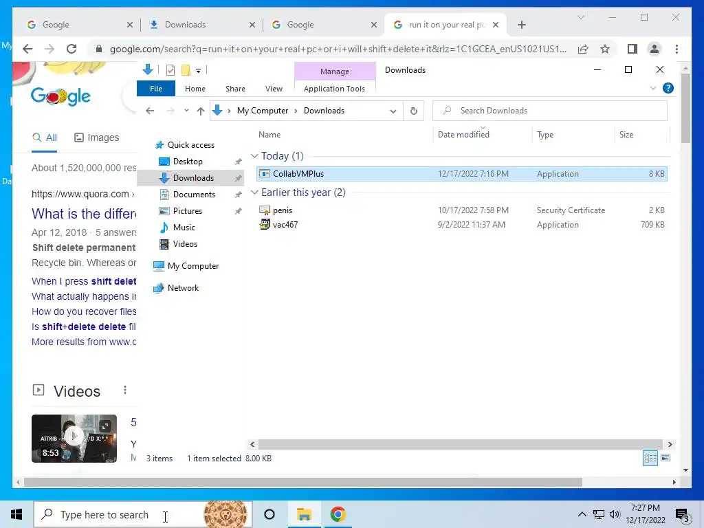Select Documents in navigation pane

coord(194,195)
